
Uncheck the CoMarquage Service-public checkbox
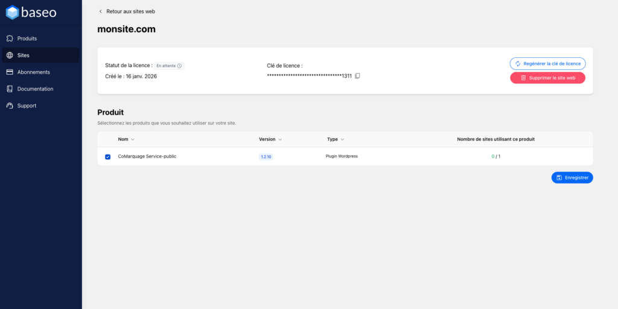(x=107, y=157)
